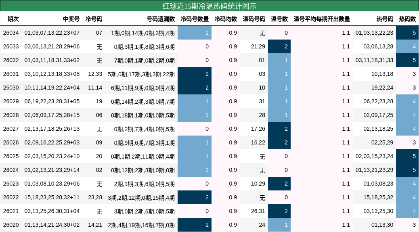Select winning numbers 01,13,14,21,24,30+02

pyautogui.click(x=52, y=225)
